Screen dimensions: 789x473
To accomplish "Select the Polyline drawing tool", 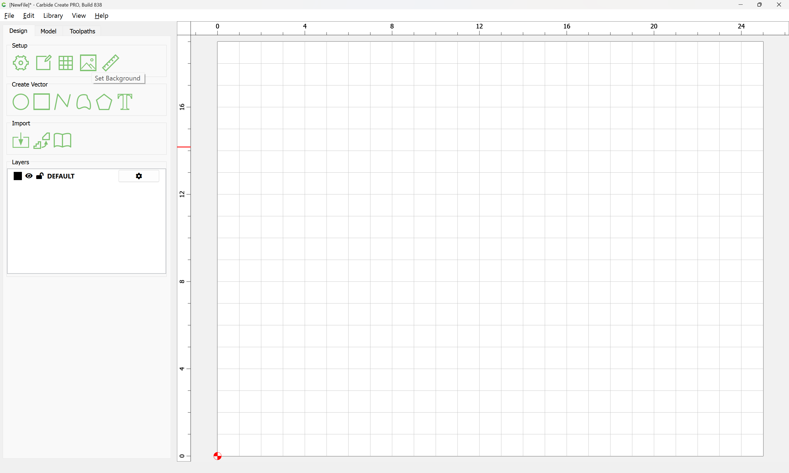I will coord(62,102).
